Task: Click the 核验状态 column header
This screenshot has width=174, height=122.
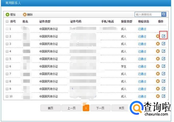Action: pos(144,21)
